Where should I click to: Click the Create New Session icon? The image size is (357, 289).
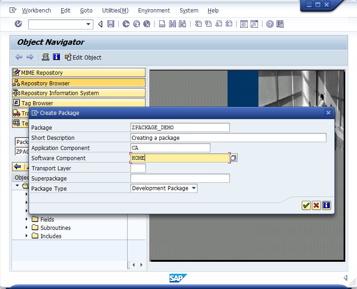pyautogui.click(x=244, y=24)
